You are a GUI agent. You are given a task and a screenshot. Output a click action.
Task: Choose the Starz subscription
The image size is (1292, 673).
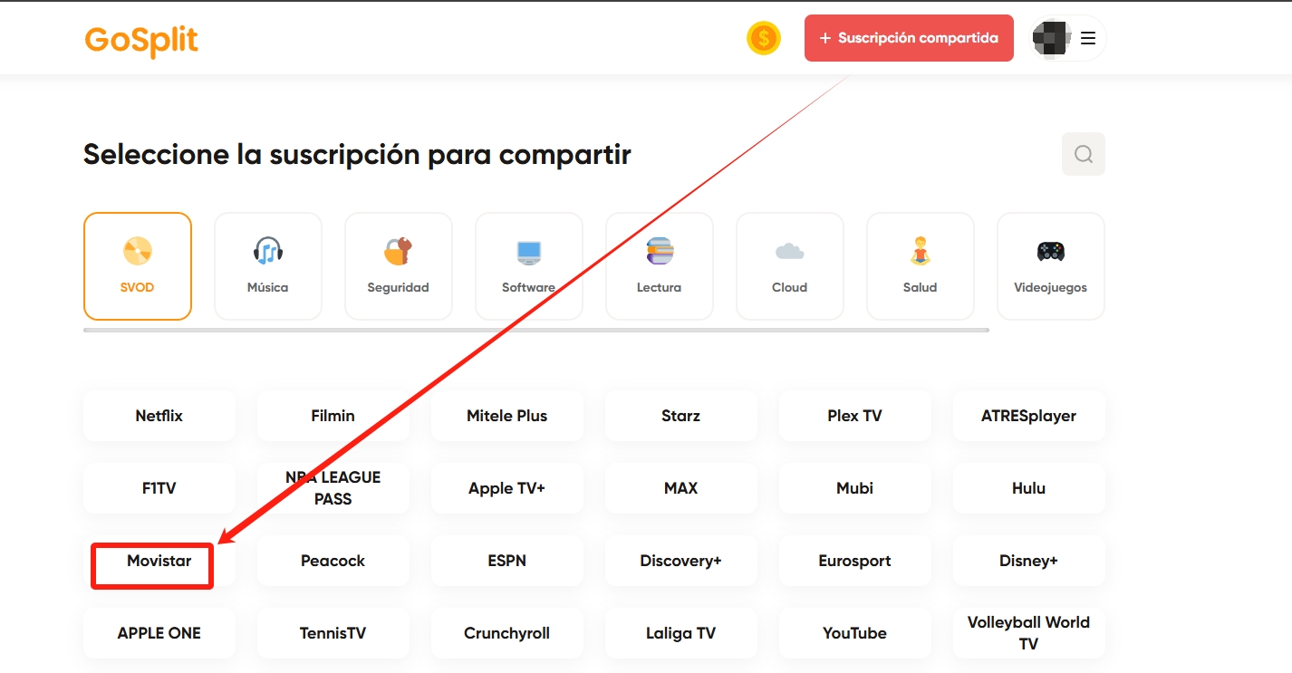pyautogui.click(x=681, y=416)
